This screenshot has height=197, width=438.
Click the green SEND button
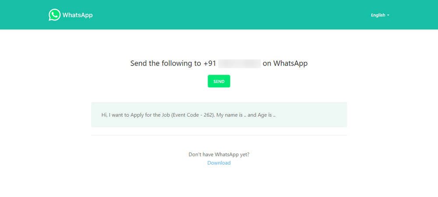219,81
